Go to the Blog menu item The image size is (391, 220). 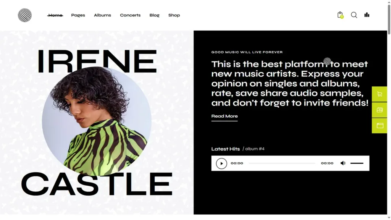click(154, 15)
